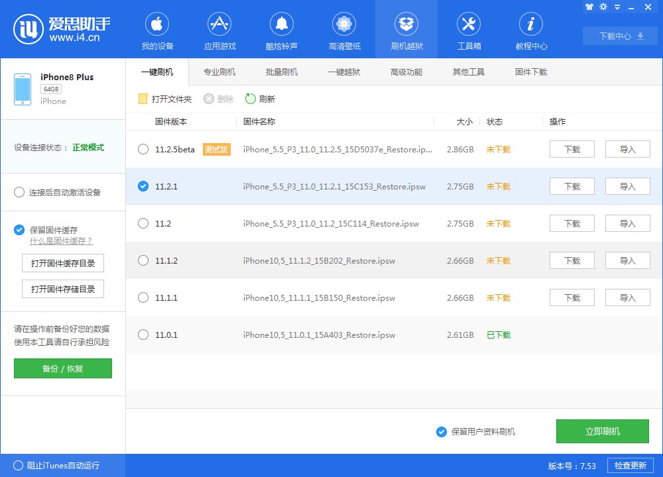Click the 立即刷机 flash now button
Image resolution: width=663 pixels, height=477 pixels.
(603, 431)
